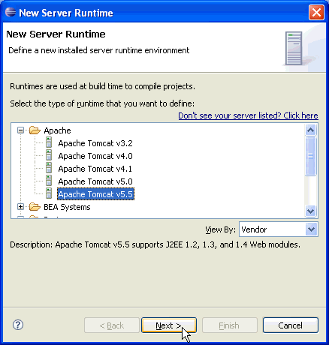Viewport: 329px width, 345px height.
Task: Select Apache Tomcat v4.1 in the list
Action: pos(95,169)
